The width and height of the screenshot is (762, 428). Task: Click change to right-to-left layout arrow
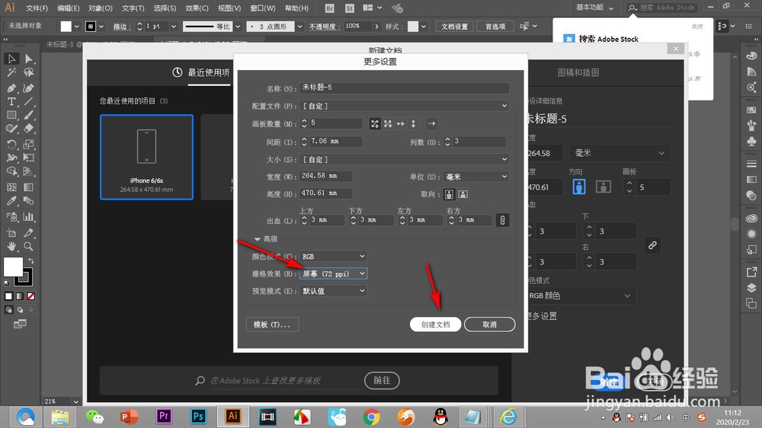click(x=431, y=124)
